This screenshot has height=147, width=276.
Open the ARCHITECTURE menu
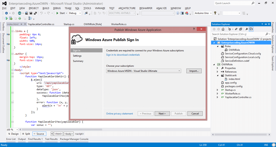point(127,8)
